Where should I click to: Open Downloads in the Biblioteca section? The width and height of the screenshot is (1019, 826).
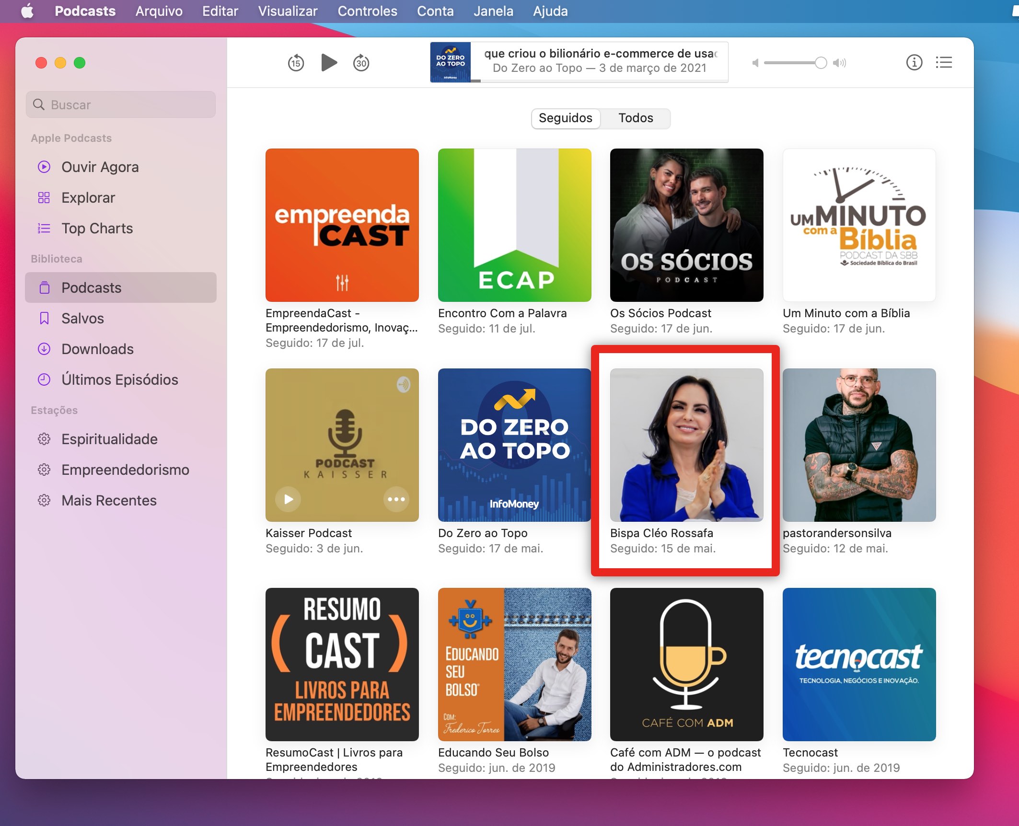[x=97, y=349]
